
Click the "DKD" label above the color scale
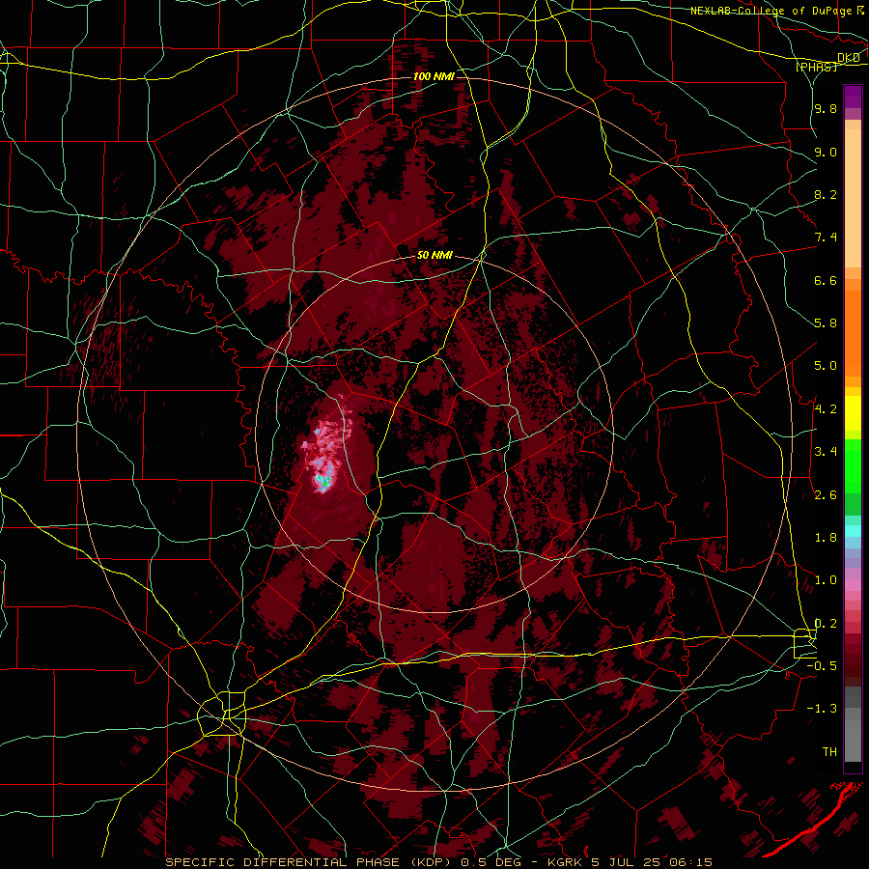(848, 58)
